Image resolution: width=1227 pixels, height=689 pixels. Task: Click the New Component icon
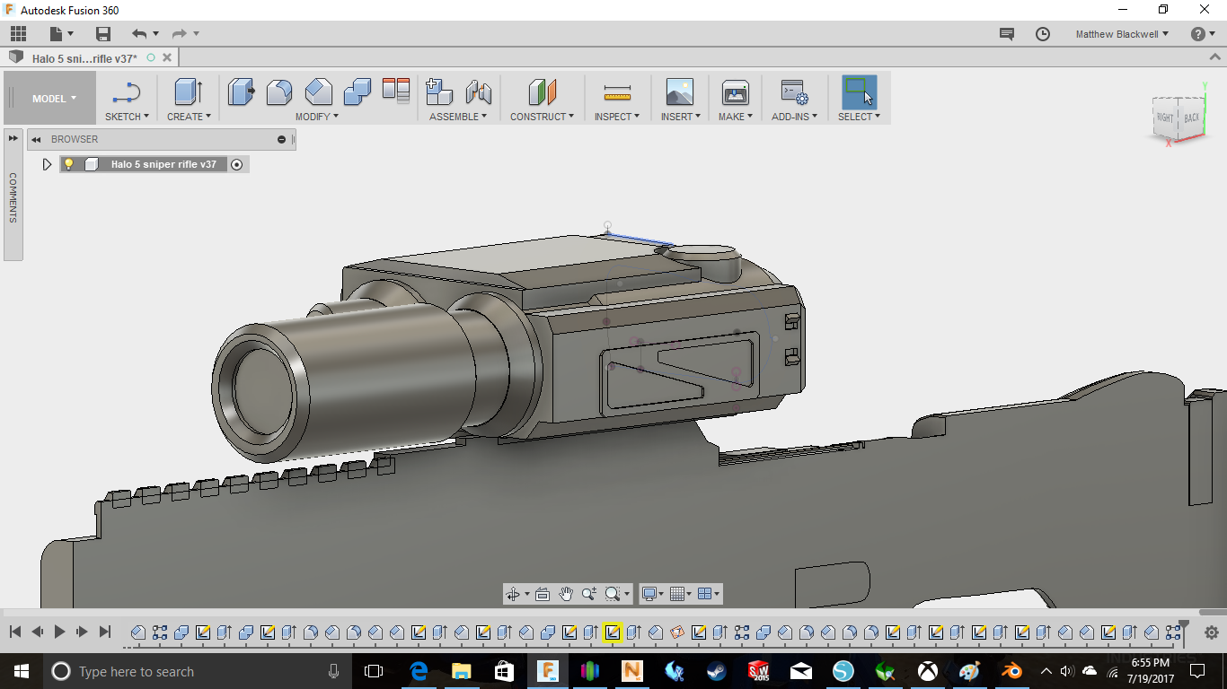[439, 92]
